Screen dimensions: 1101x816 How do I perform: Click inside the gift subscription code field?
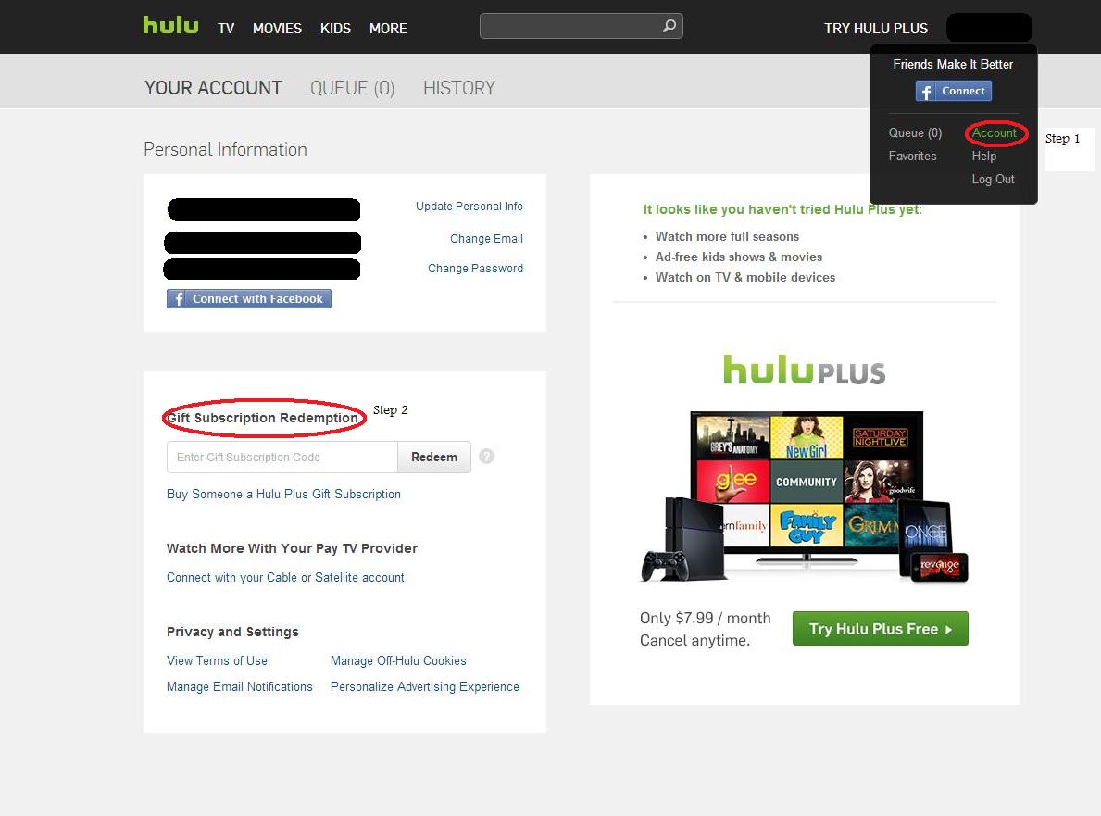(x=278, y=457)
